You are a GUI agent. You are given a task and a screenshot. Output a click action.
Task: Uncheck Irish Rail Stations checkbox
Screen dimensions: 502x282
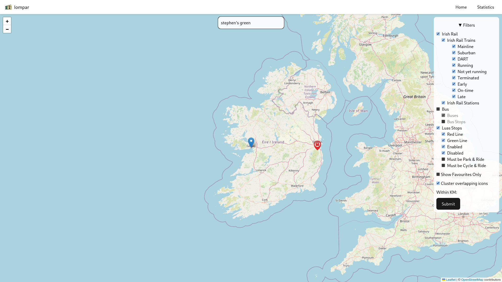point(443,103)
